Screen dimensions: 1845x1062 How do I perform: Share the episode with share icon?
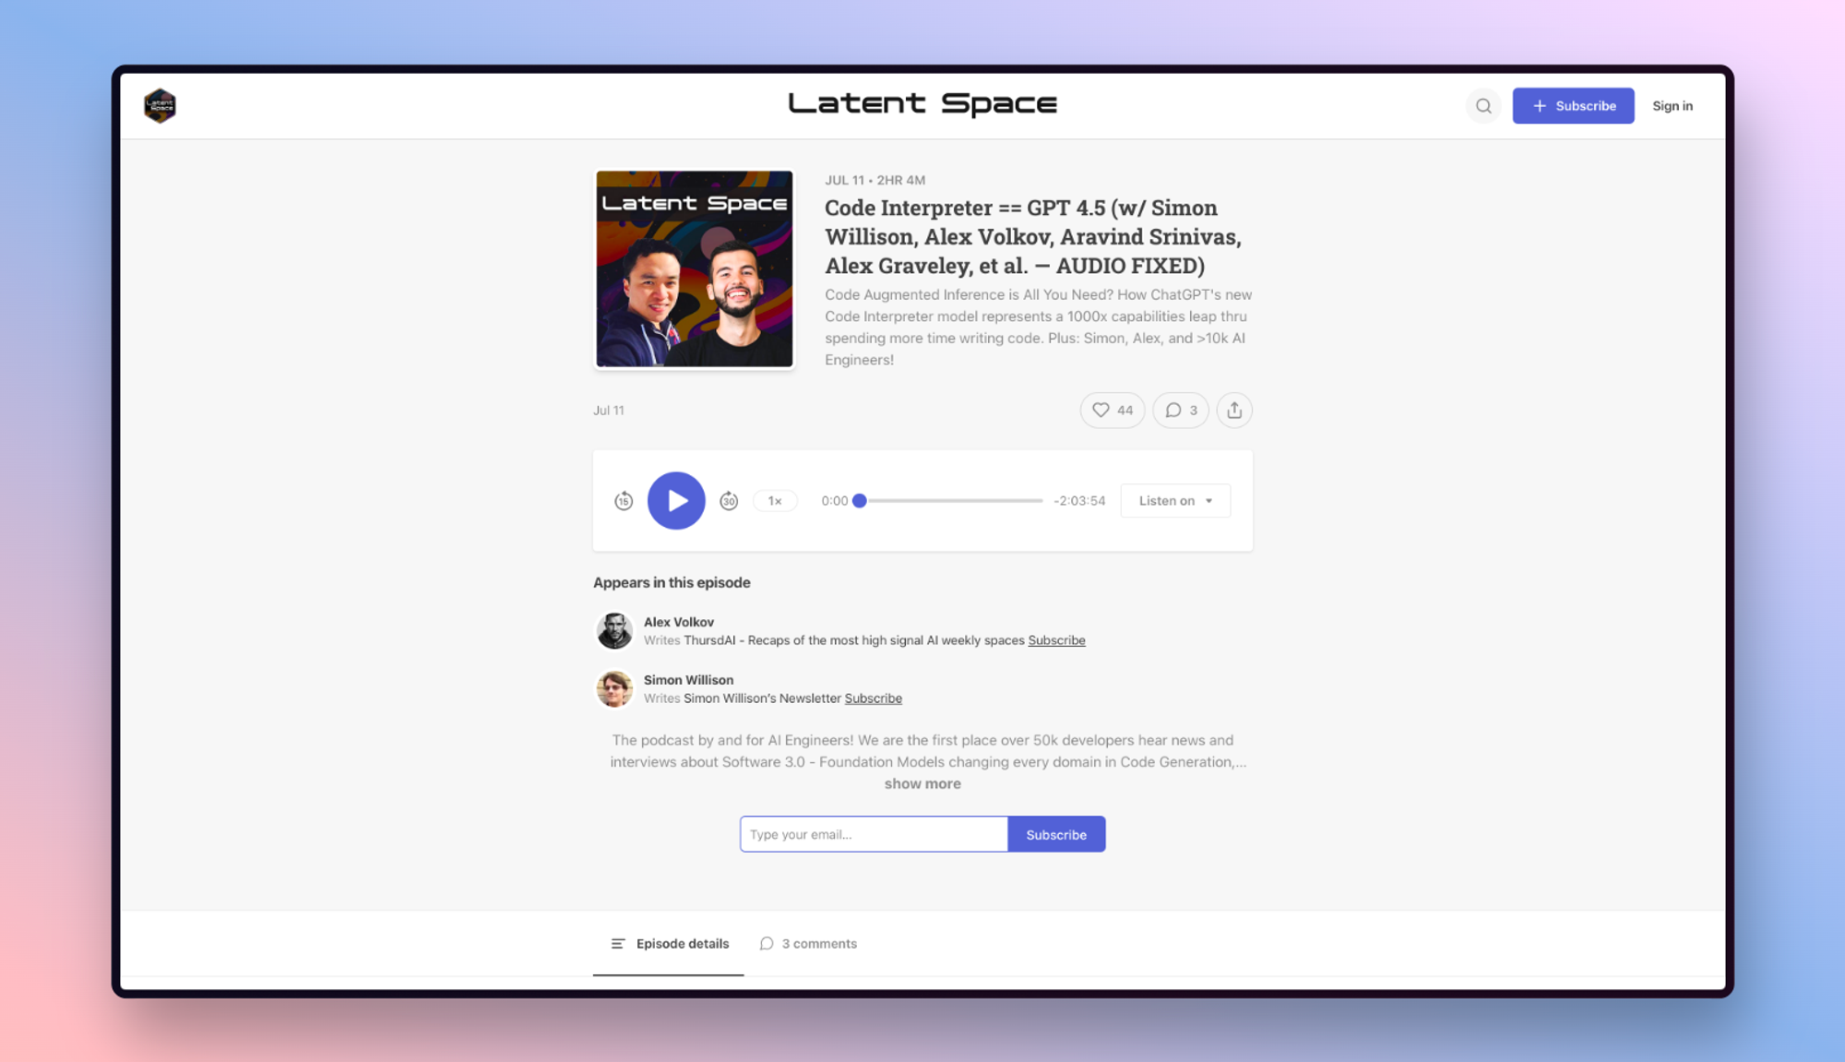(x=1234, y=410)
